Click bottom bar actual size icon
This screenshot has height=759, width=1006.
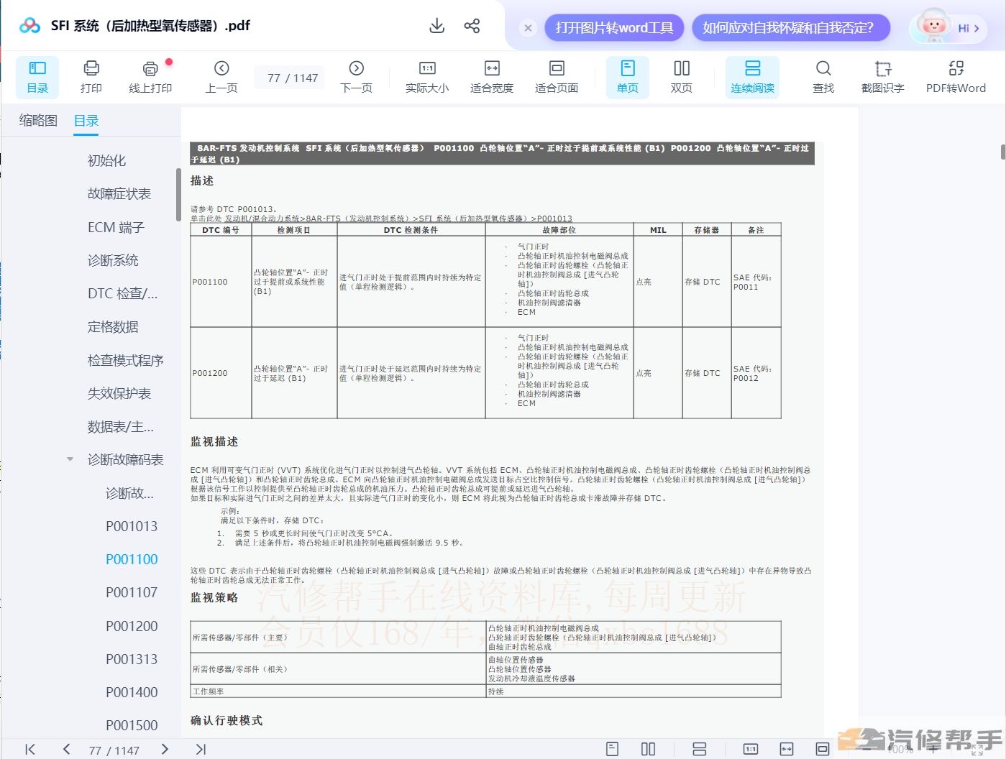(x=751, y=749)
